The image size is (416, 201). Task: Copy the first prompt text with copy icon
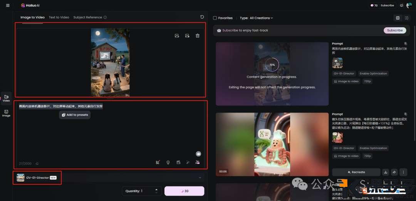tap(406, 44)
